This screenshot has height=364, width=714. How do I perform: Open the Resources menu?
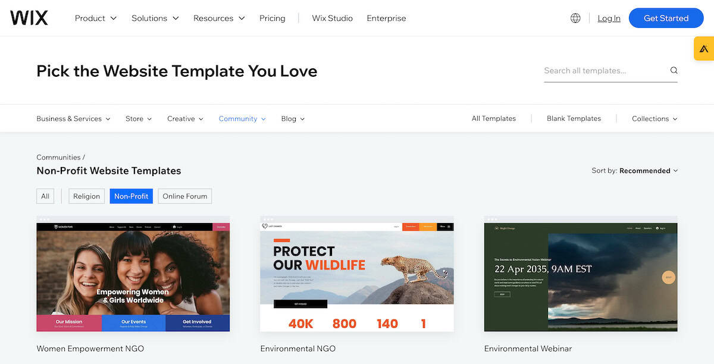pos(214,18)
